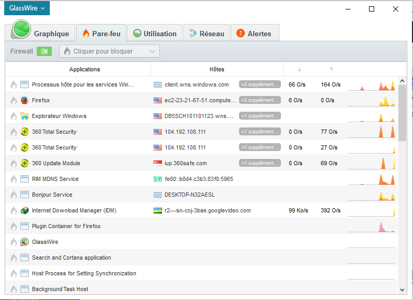Open the GlassWire main menu dropdown
This screenshot has width=413, height=300.
tap(27, 8)
